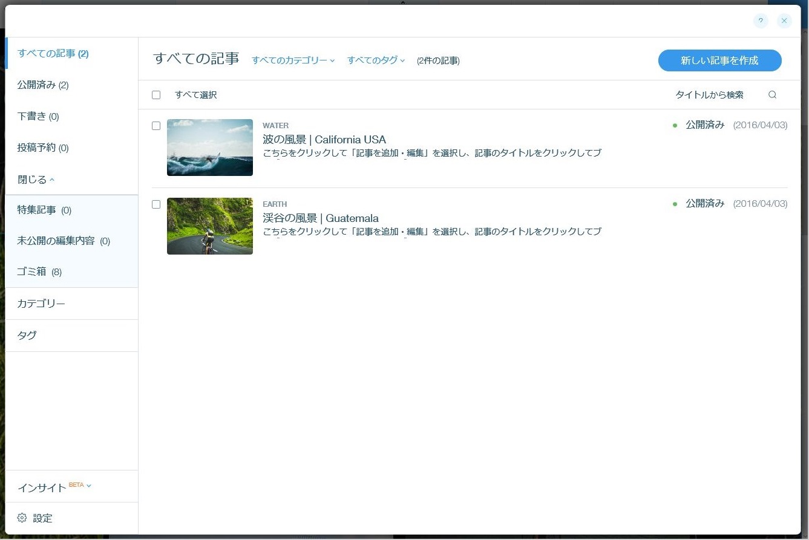
Task: Click the green published status dot for California post
Action: (675, 125)
